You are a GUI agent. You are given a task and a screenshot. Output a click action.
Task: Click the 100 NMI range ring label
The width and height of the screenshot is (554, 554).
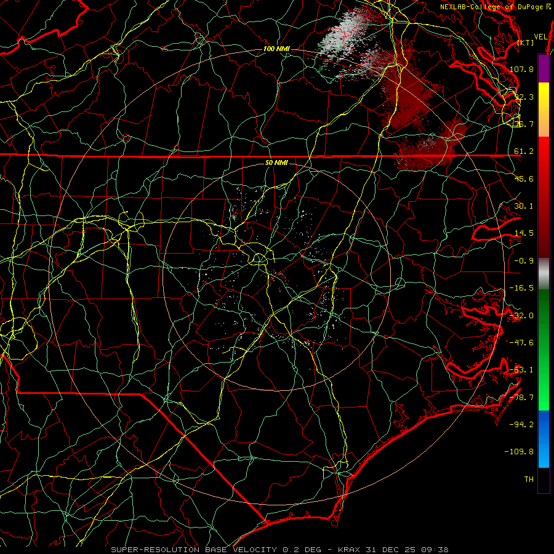(x=276, y=49)
